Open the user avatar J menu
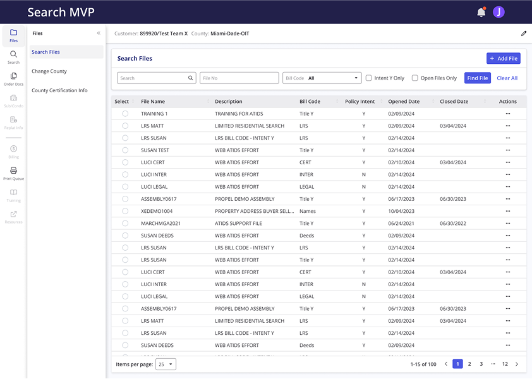This screenshot has height=379, width=532. (499, 12)
